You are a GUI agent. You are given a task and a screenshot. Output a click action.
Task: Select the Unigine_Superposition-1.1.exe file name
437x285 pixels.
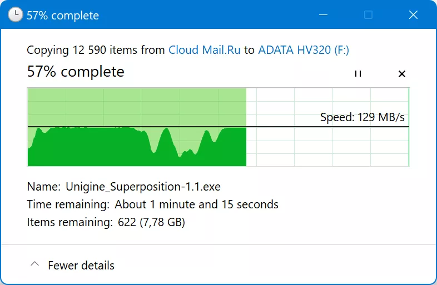(x=143, y=187)
